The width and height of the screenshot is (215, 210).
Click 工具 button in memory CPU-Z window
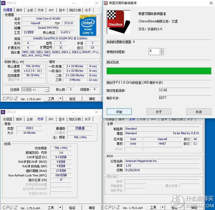pos(51,207)
